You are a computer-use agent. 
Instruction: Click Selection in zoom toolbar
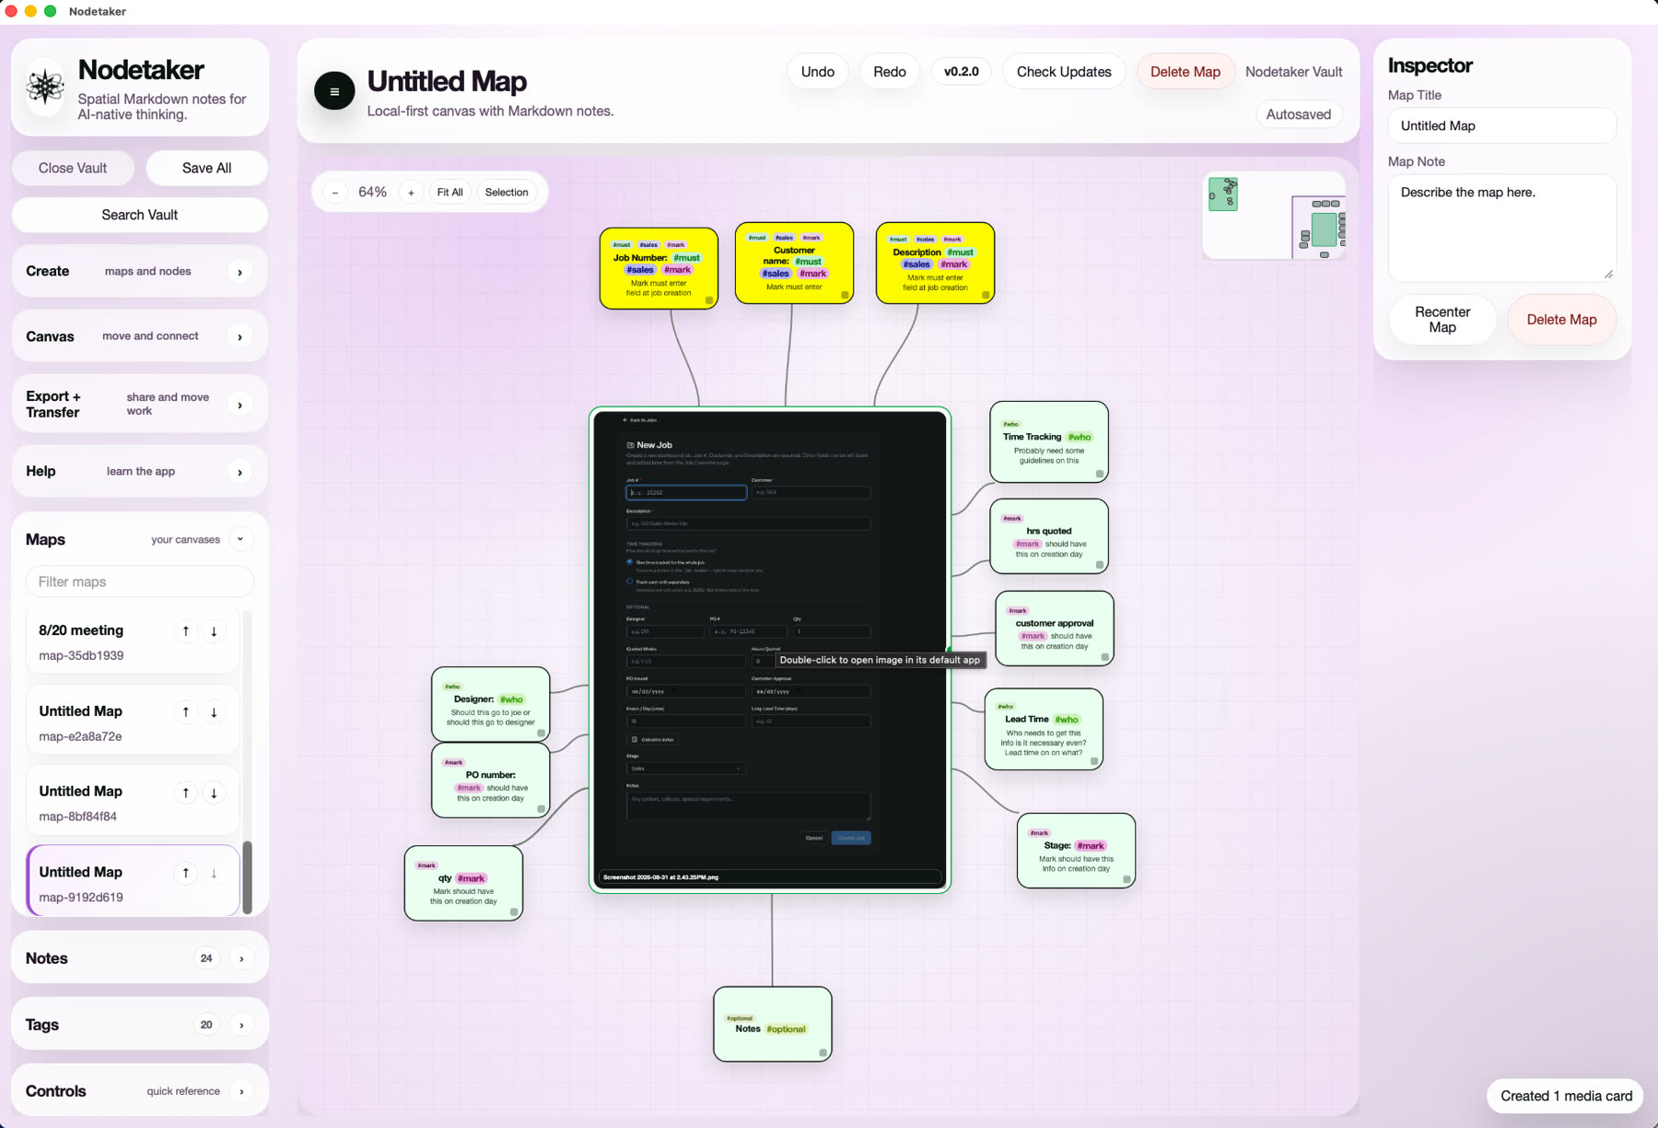(x=507, y=193)
